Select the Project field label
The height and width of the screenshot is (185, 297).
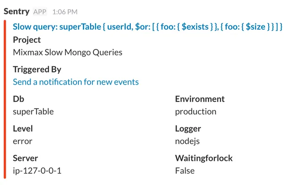tap(27, 40)
